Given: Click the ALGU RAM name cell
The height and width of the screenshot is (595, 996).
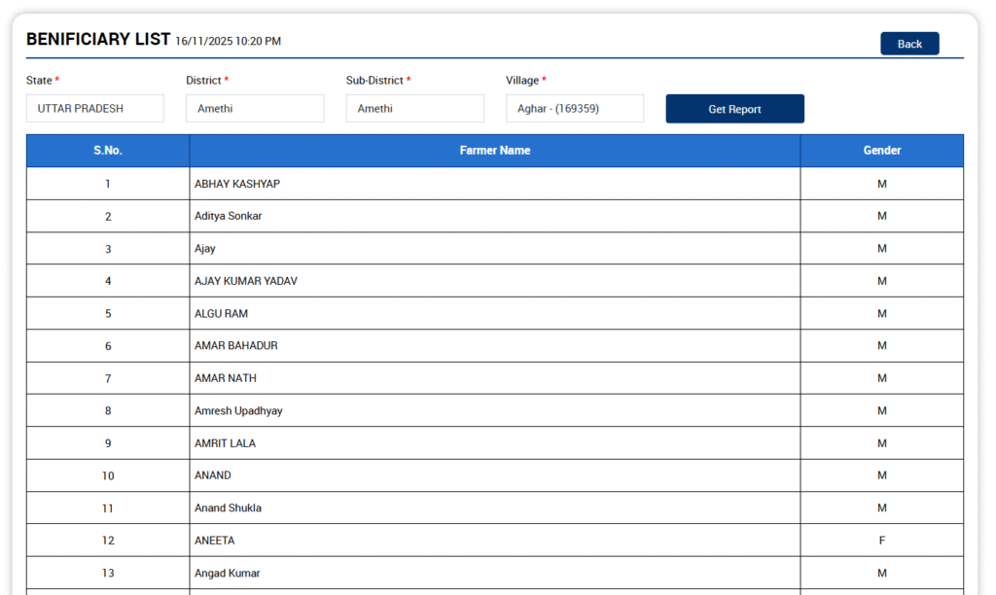Looking at the screenshot, I should (221, 314).
